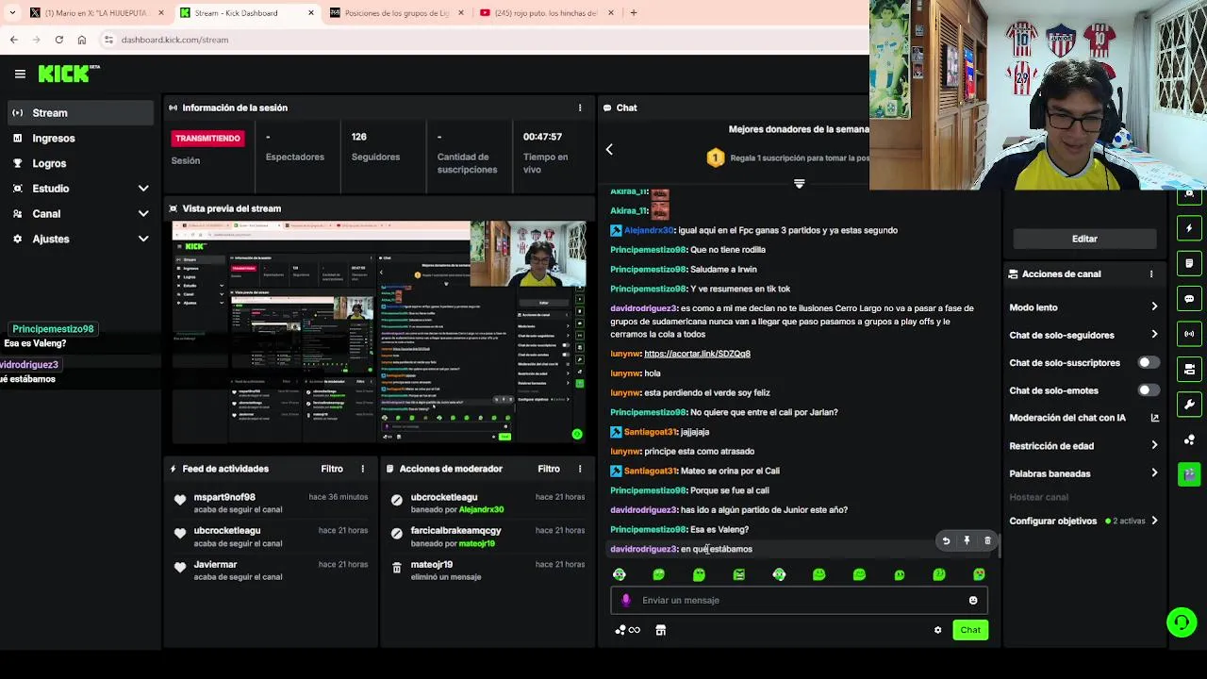Screen dimensions: 1207x679
Task: Open the green headset support button
Action: click(1182, 622)
